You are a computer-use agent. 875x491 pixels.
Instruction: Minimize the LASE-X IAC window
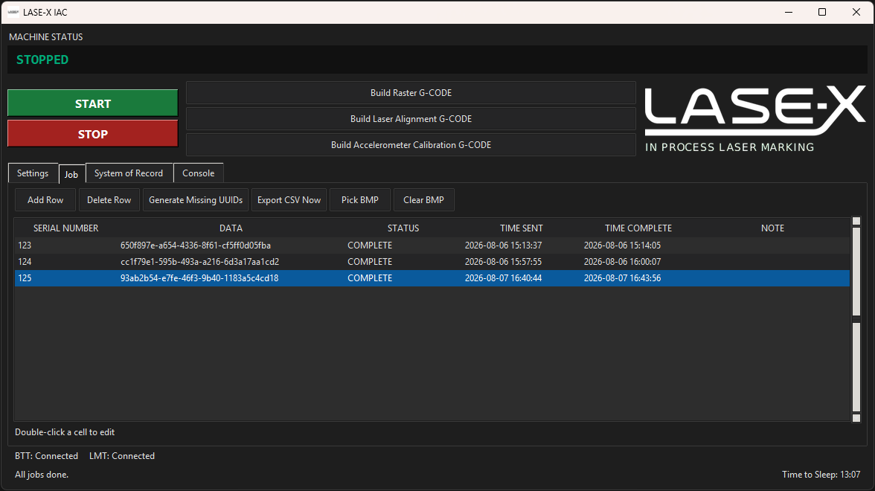tap(789, 12)
